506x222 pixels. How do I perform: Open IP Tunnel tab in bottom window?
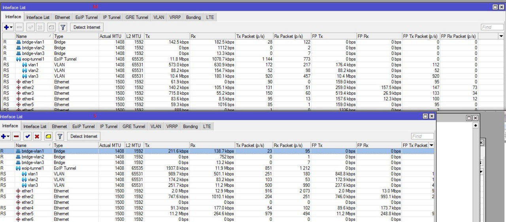click(x=109, y=126)
